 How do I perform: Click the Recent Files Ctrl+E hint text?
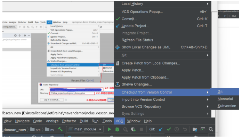coord(82,81)
